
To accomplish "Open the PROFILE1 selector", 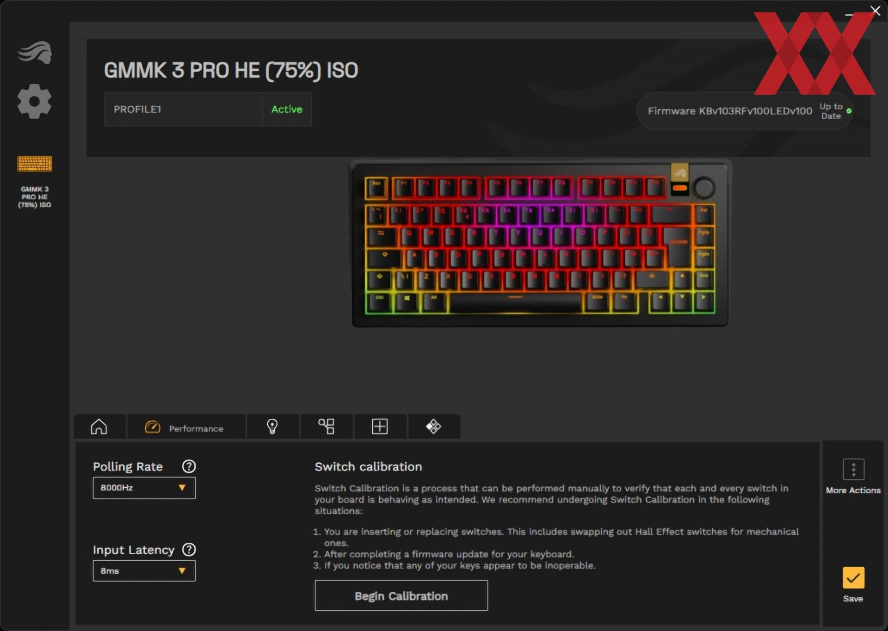I will (183, 109).
